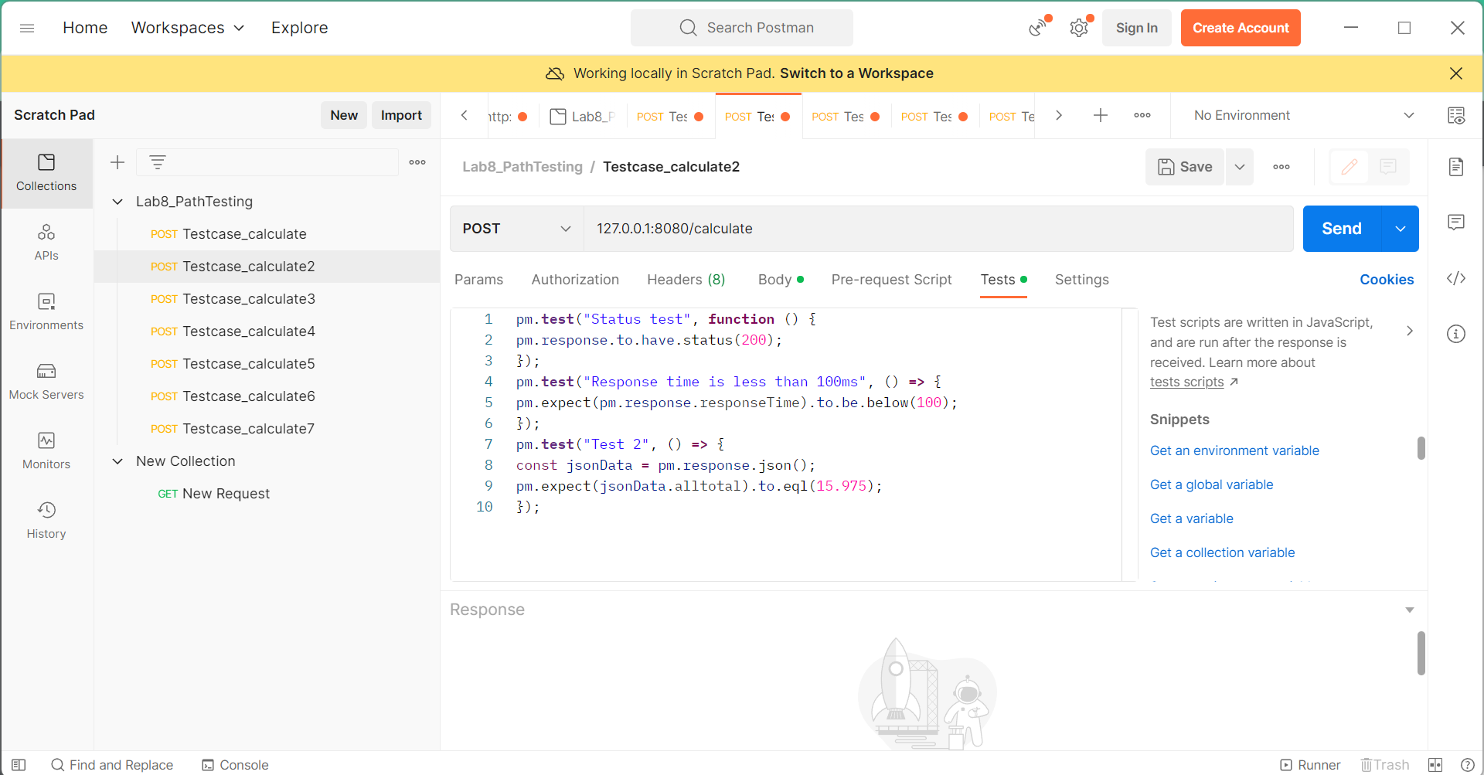The width and height of the screenshot is (1484, 775).
Task: Click the Send button
Action: tap(1341, 229)
